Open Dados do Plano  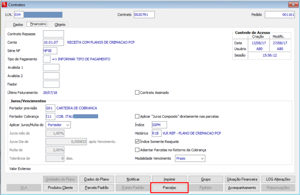(x=97, y=179)
